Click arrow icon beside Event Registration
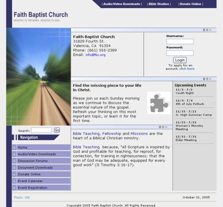223x207 pixels. (x=14, y=188)
